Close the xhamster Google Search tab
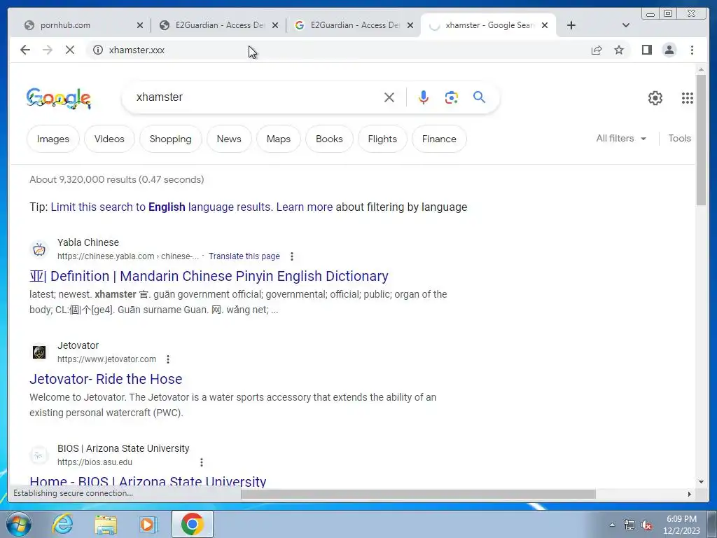This screenshot has width=717, height=538. point(545,25)
